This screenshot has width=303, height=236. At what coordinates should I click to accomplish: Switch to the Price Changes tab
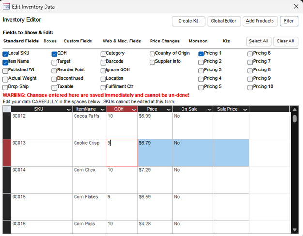click(165, 41)
